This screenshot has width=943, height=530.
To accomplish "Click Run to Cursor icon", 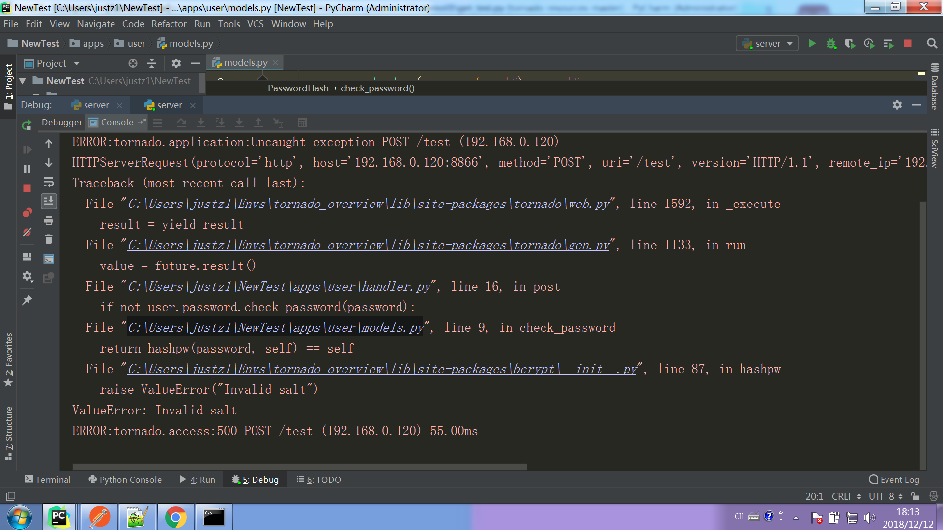I will click(x=278, y=123).
